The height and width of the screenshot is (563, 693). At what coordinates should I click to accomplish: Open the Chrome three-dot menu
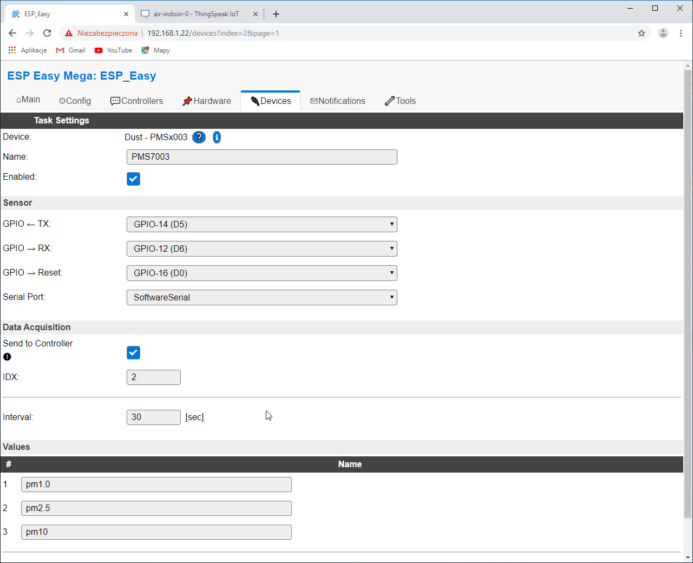pos(681,33)
